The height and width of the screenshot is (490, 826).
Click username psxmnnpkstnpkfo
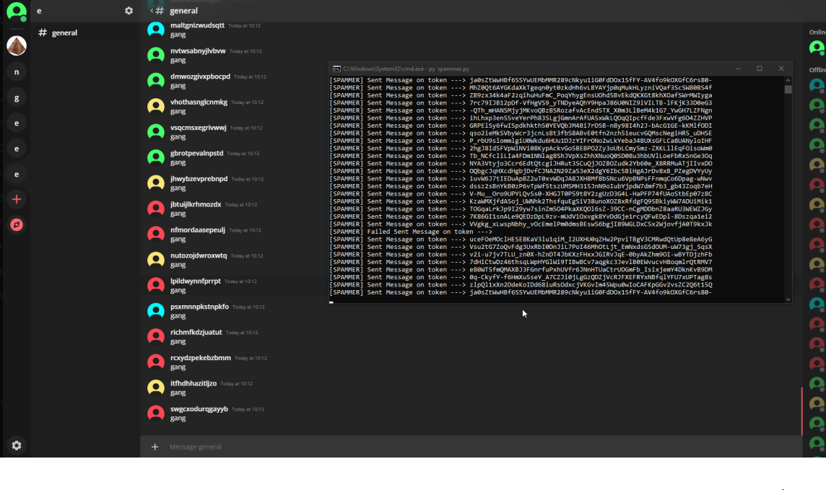coord(199,307)
